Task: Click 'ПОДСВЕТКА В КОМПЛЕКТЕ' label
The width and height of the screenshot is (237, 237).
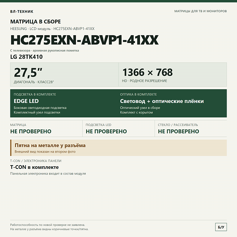Action: click(x=35, y=94)
